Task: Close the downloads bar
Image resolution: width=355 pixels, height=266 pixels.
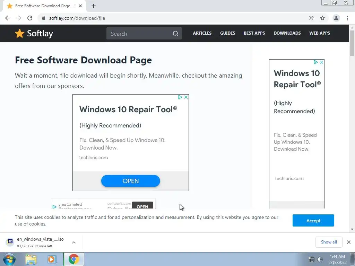Action: click(x=349, y=242)
